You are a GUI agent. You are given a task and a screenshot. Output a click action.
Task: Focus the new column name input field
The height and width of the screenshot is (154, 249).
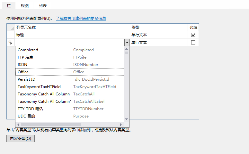point(70,42)
